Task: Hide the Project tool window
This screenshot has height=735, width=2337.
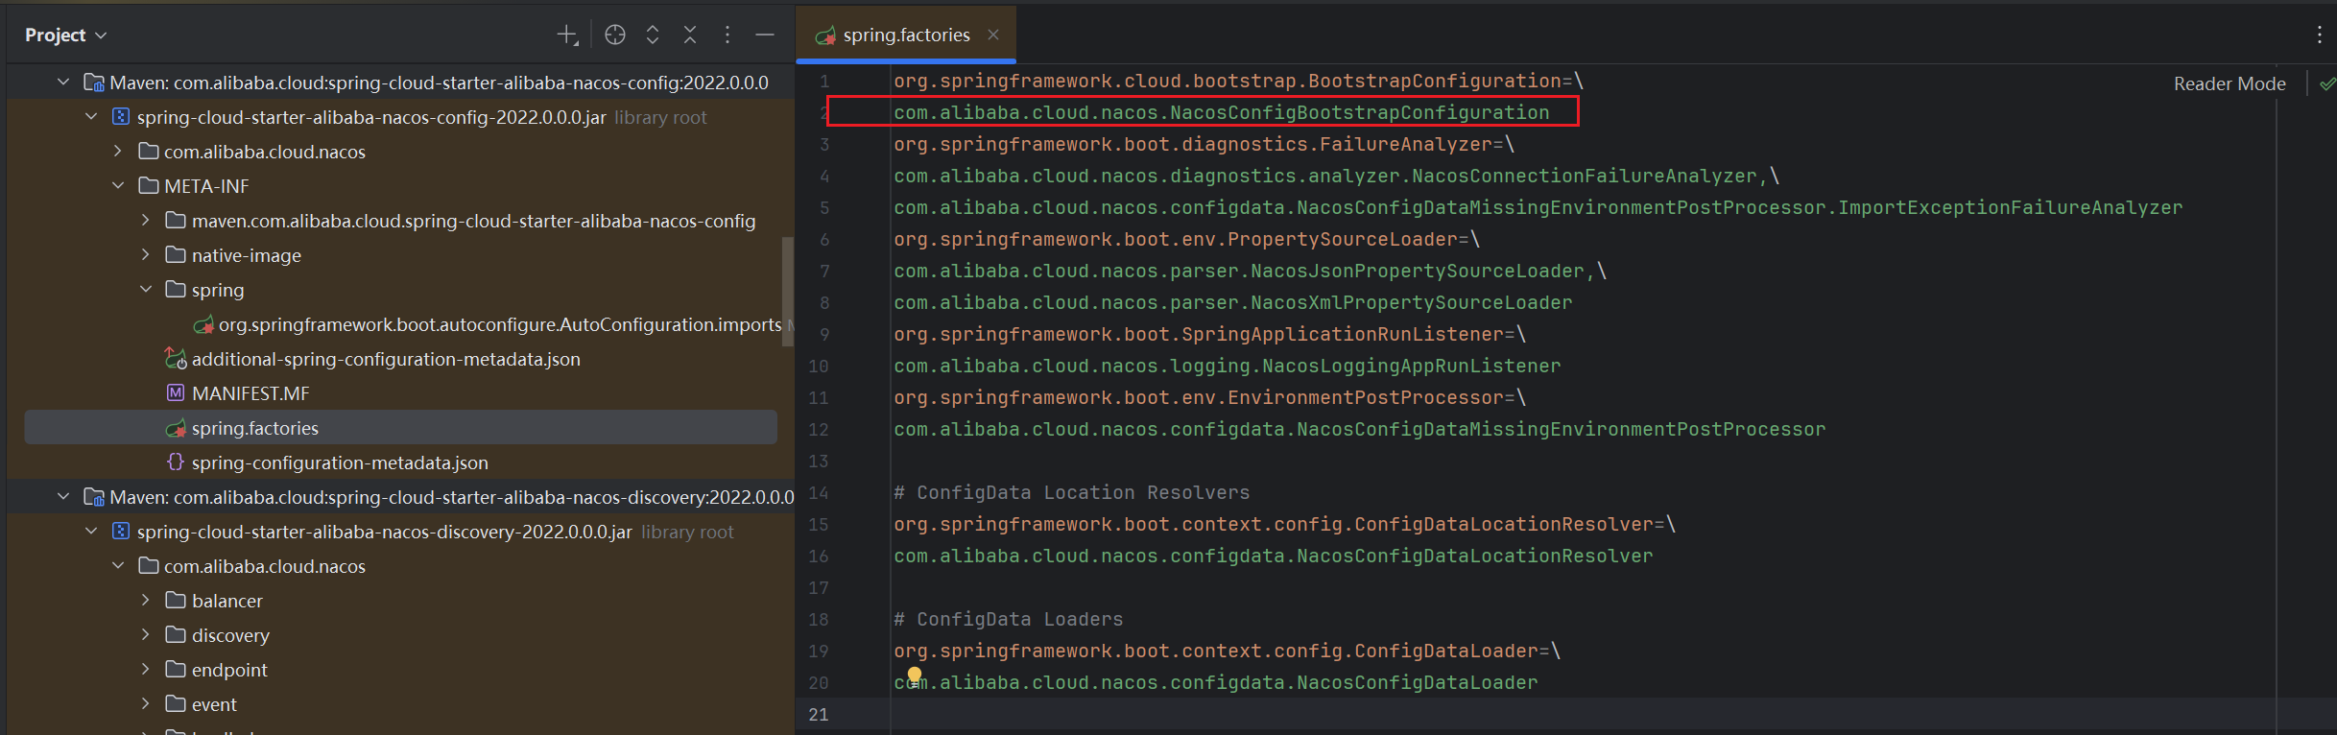Action: click(x=765, y=36)
